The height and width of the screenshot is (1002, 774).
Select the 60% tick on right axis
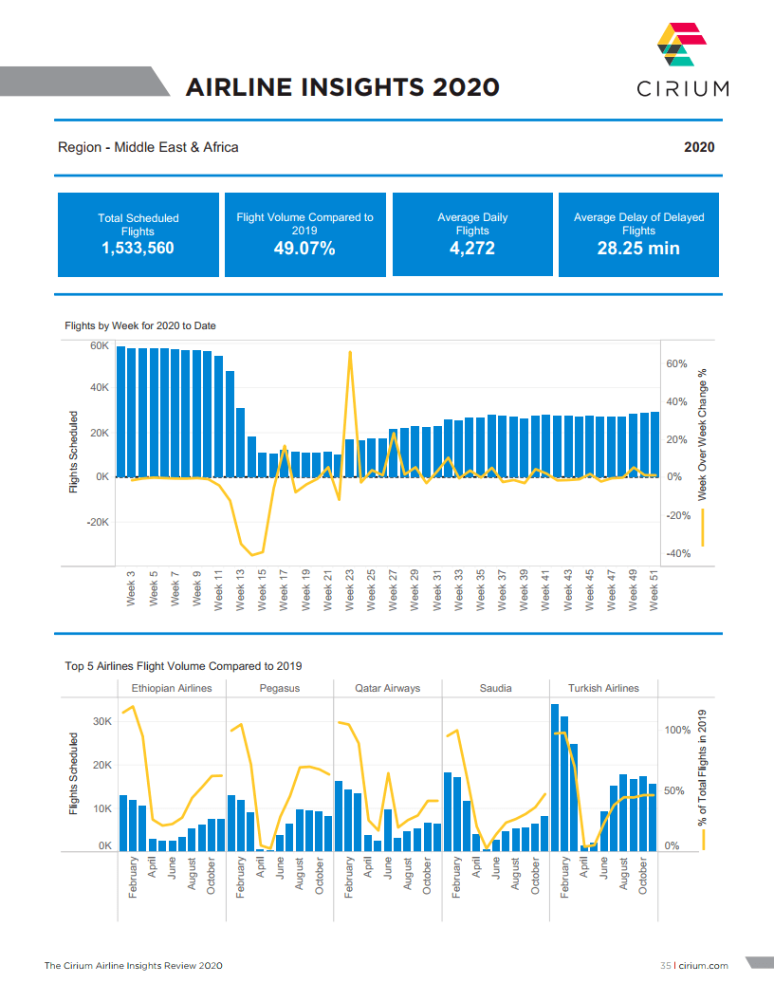tap(677, 363)
